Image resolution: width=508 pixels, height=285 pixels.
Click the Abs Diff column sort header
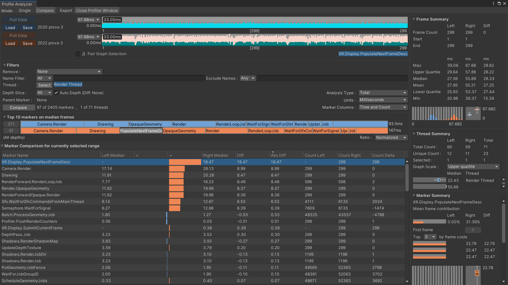(x=278, y=155)
